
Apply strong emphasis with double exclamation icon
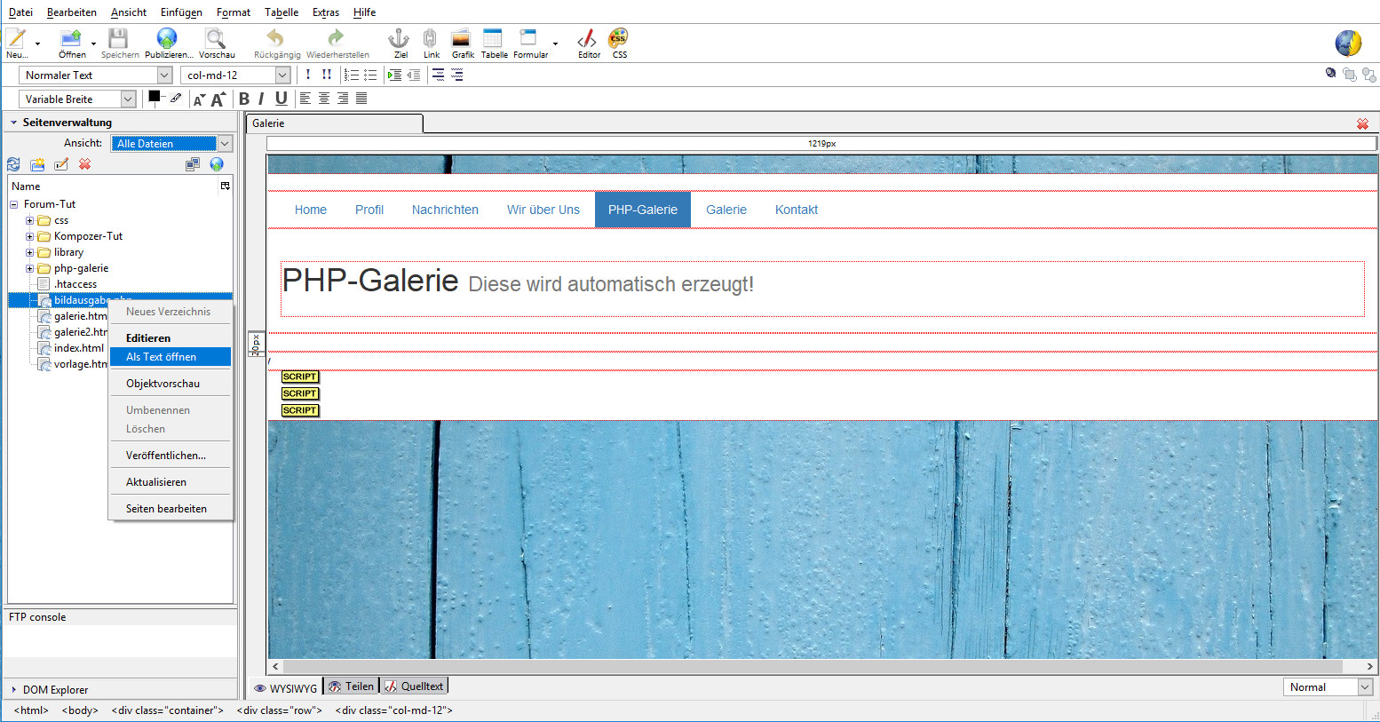(327, 75)
